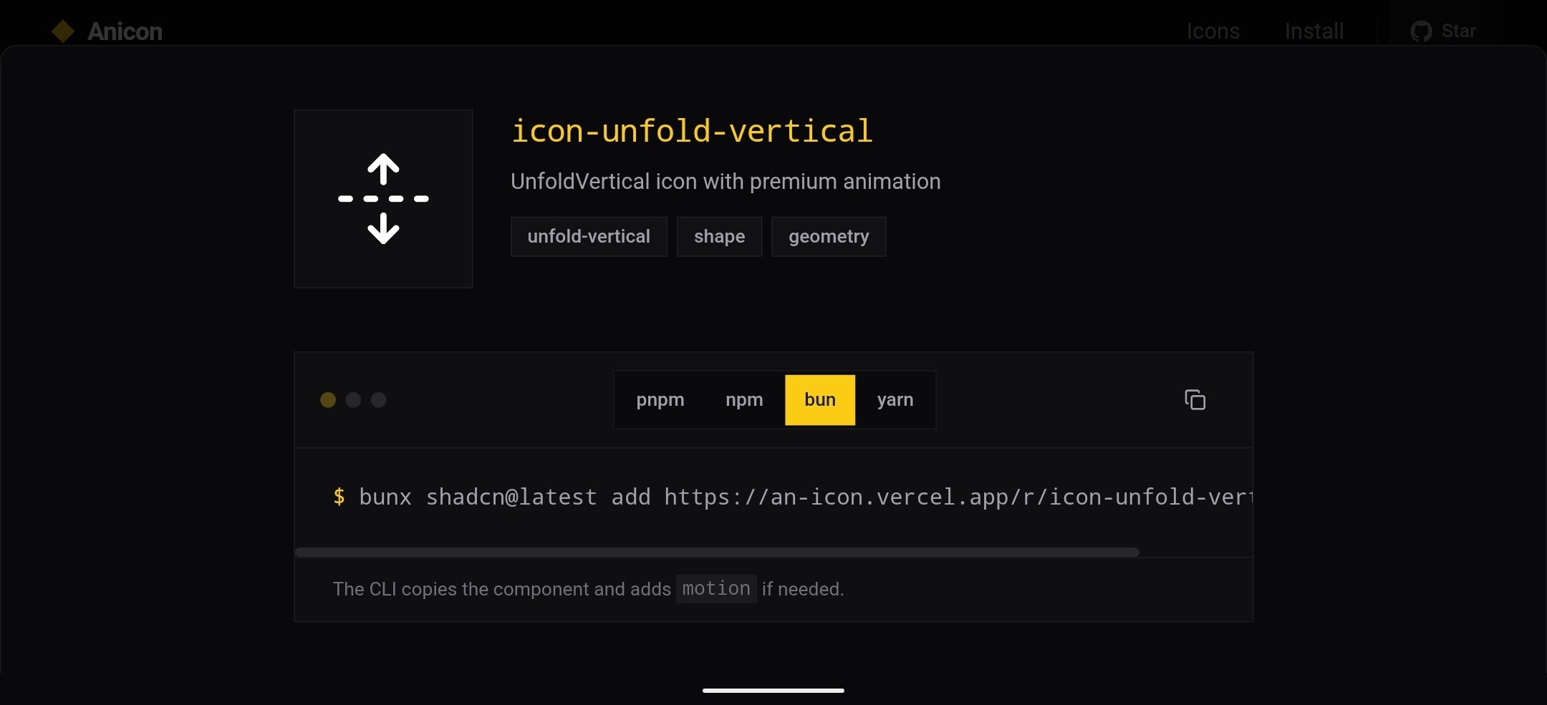Switch to the pnpm tab
This screenshot has width=1547, height=705.
tap(660, 399)
